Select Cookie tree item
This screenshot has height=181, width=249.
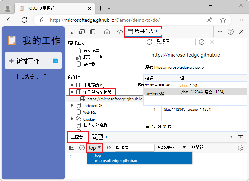[x=89, y=119]
